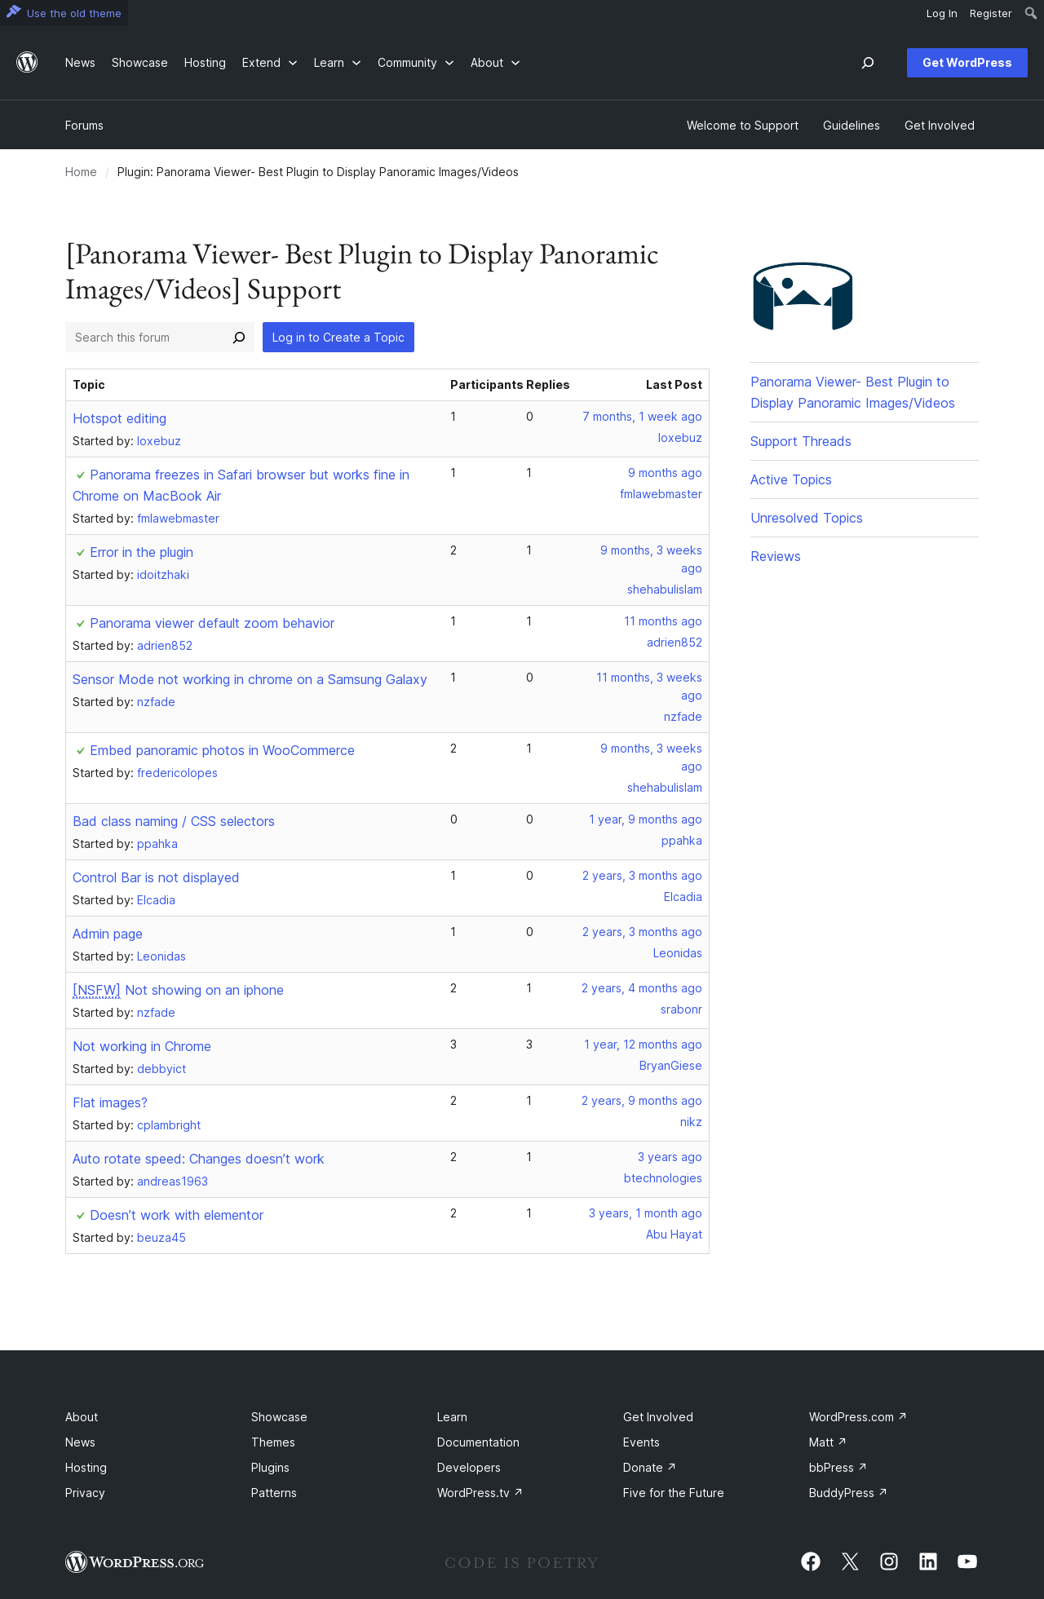The width and height of the screenshot is (1044, 1599).
Task: Open the Hotspot editing topic
Action: click(x=120, y=418)
